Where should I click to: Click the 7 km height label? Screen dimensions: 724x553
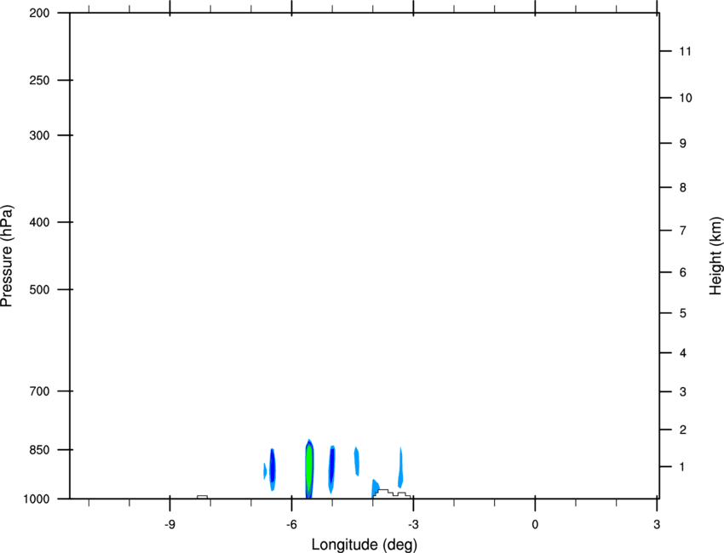[683, 231]
